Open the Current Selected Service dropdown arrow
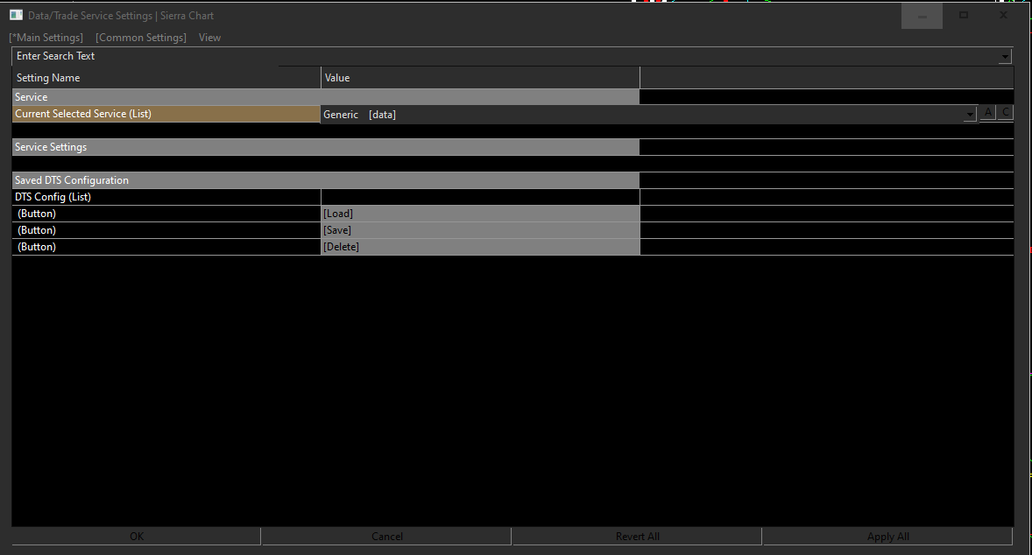Screen dimensions: 1032x555 [x=970, y=115]
